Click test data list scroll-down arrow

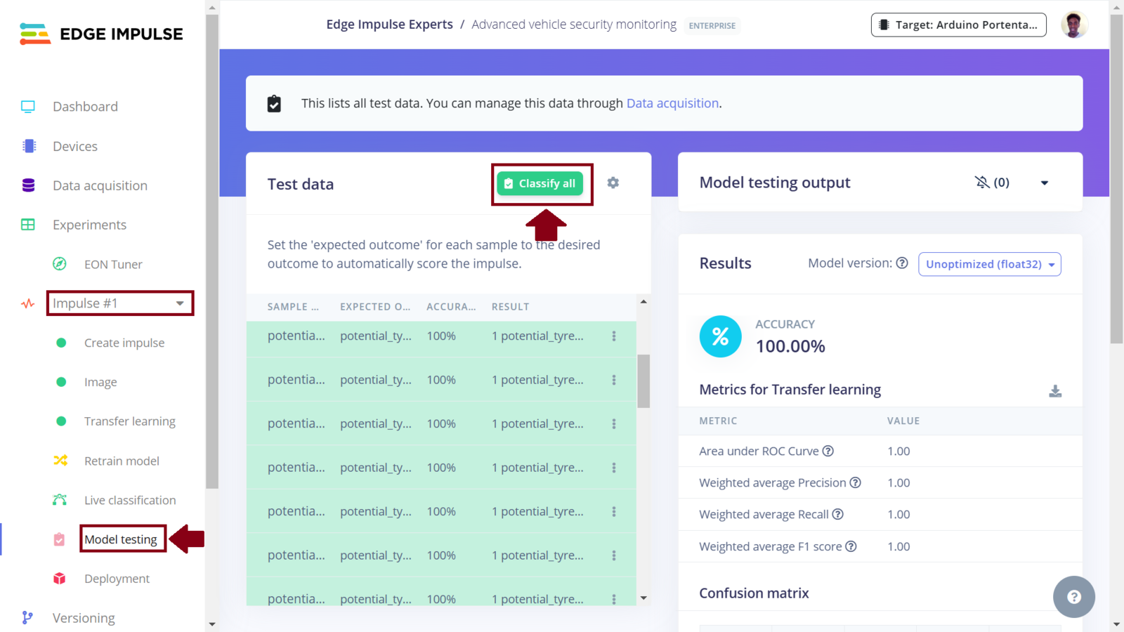643,598
